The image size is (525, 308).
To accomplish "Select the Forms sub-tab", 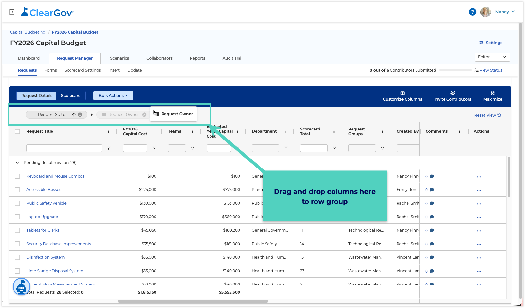I will [51, 70].
